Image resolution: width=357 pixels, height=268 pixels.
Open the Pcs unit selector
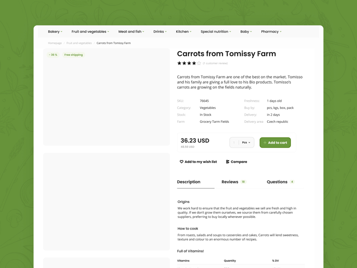point(246,142)
